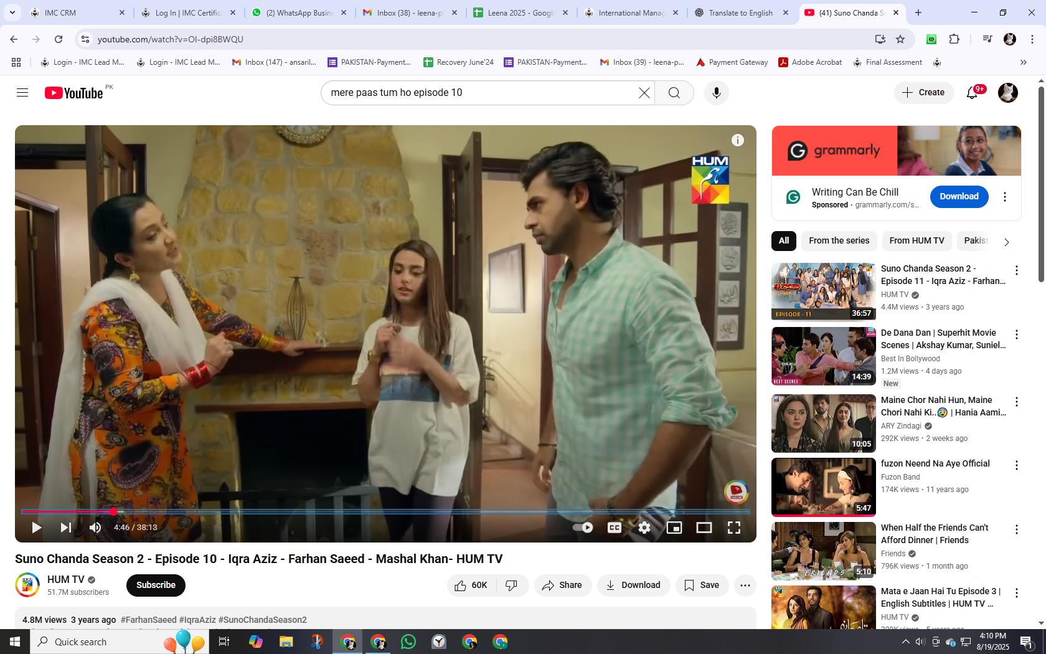
Task: Click taskbar Quick search box
Action: pos(118,642)
